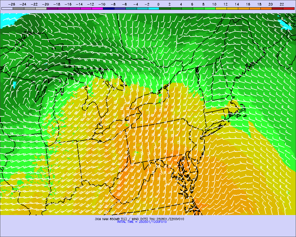Click the 16 temperature label

click(248, 4)
